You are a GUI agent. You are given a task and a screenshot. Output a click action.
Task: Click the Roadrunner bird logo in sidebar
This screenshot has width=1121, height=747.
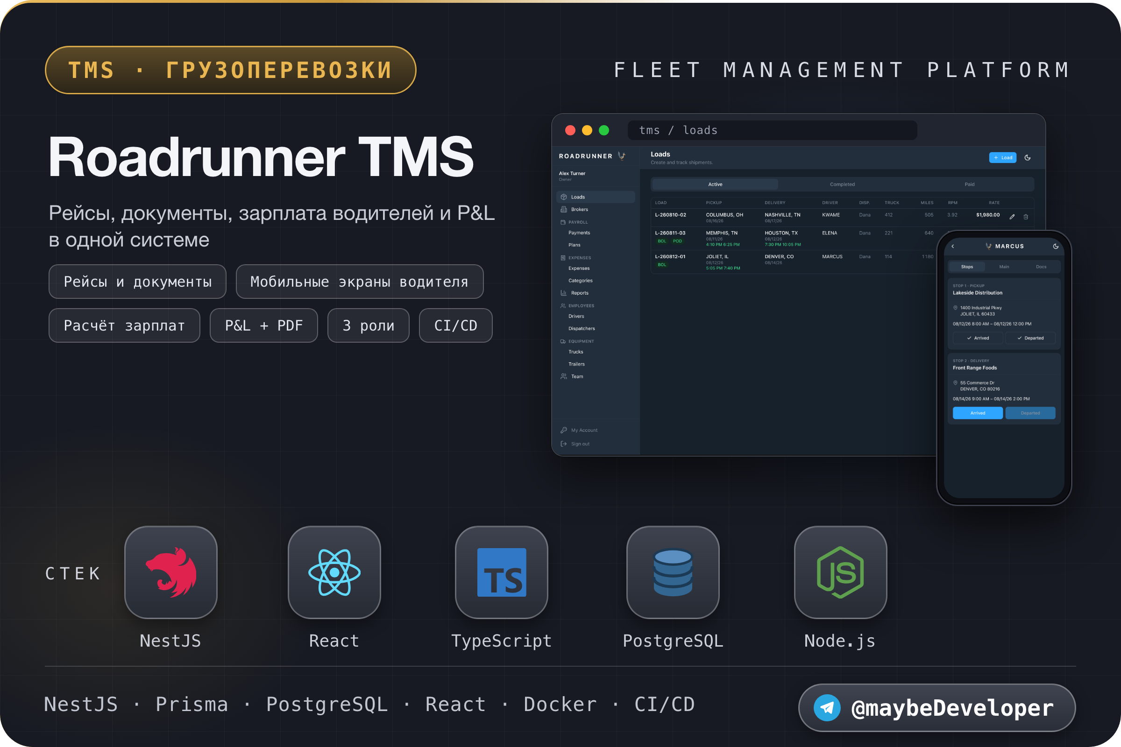click(x=622, y=156)
